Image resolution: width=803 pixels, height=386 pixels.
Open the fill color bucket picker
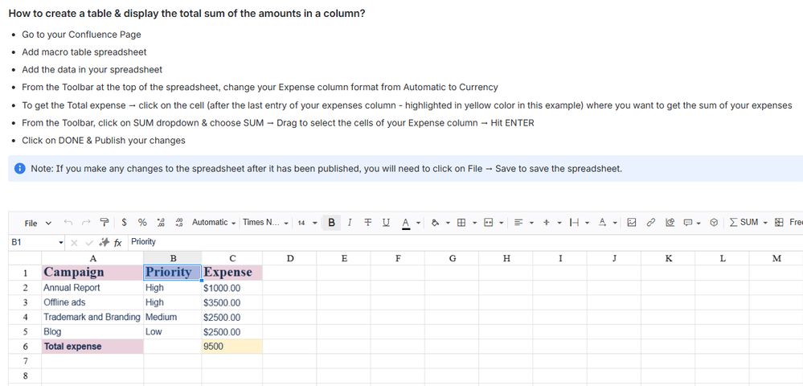(435, 223)
